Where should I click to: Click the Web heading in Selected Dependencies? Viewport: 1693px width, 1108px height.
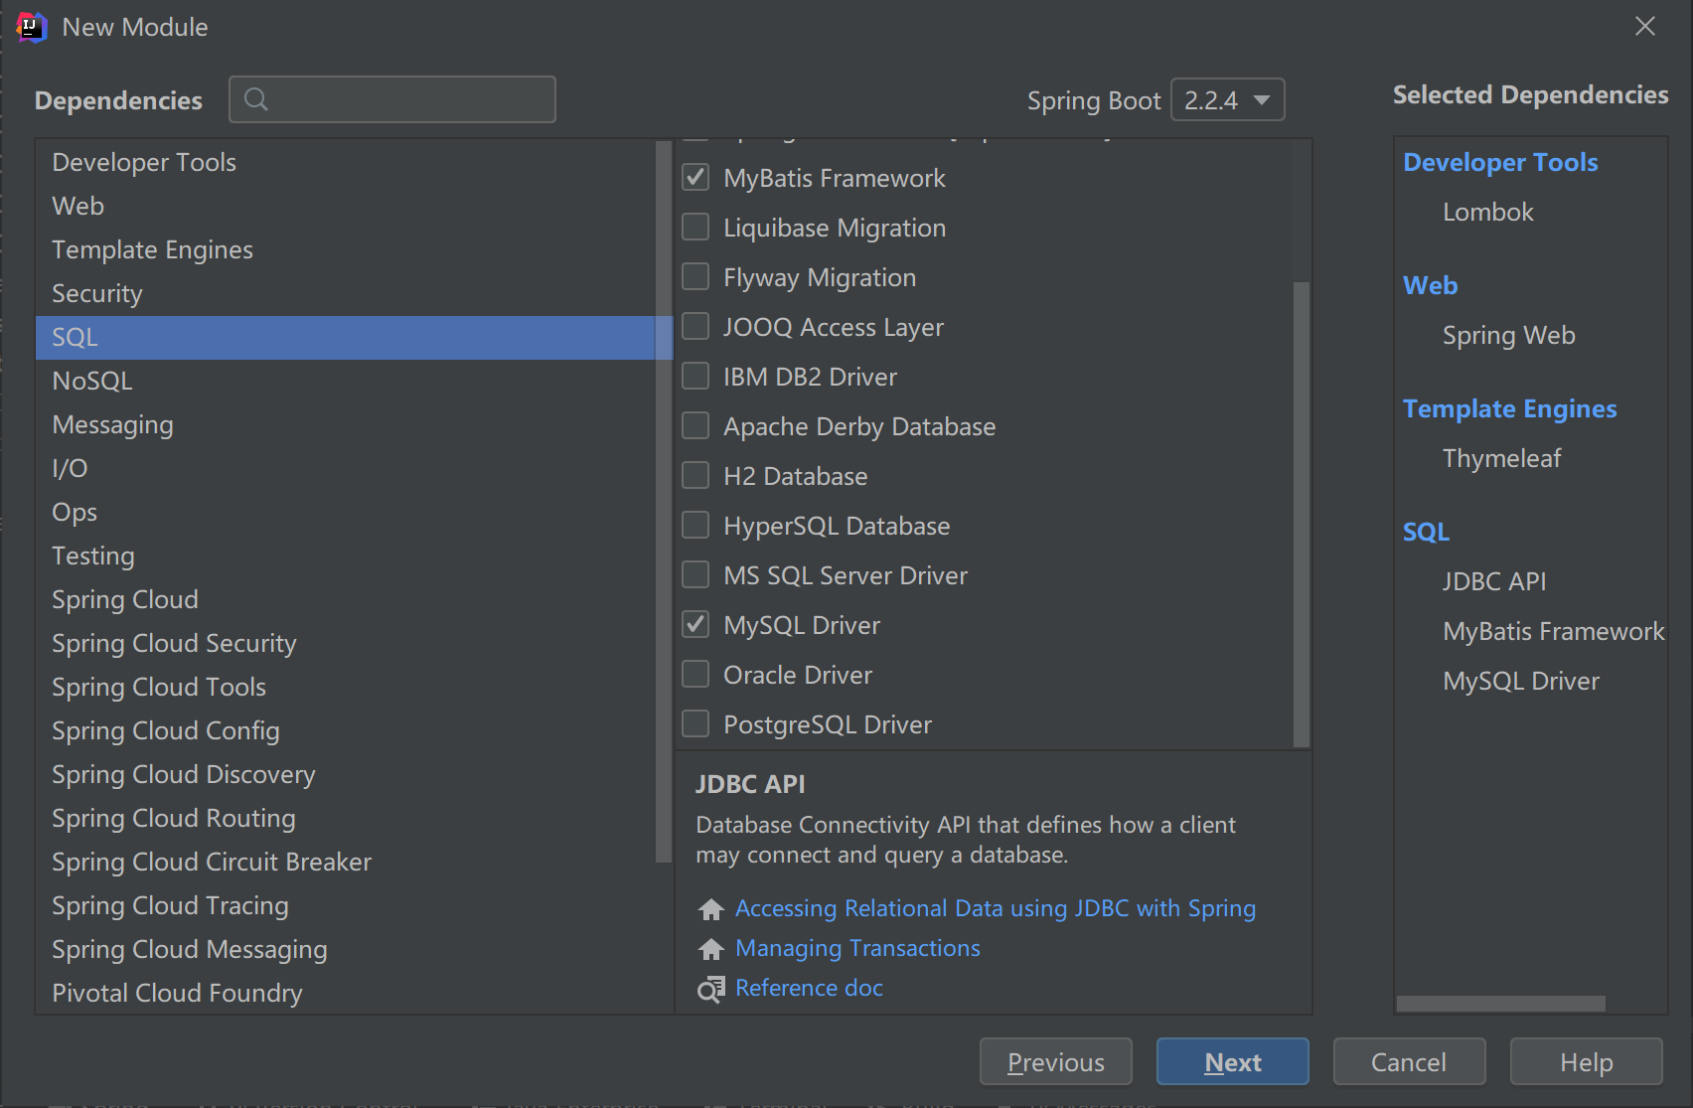[1430, 285]
